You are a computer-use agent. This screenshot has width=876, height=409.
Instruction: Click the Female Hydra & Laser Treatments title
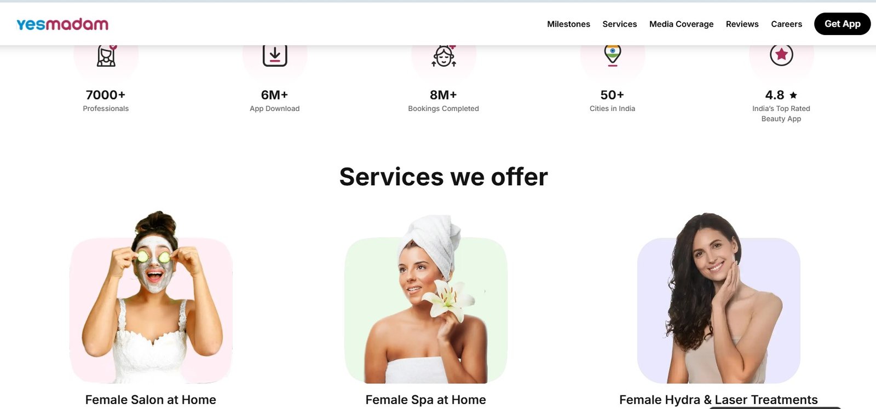click(x=718, y=400)
